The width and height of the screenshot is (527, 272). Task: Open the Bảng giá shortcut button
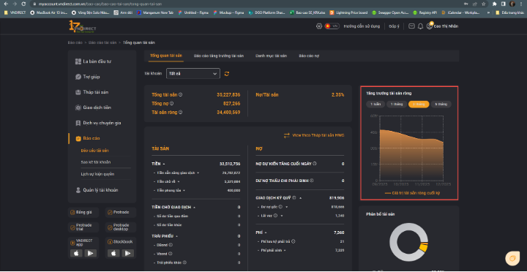point(83,213)
